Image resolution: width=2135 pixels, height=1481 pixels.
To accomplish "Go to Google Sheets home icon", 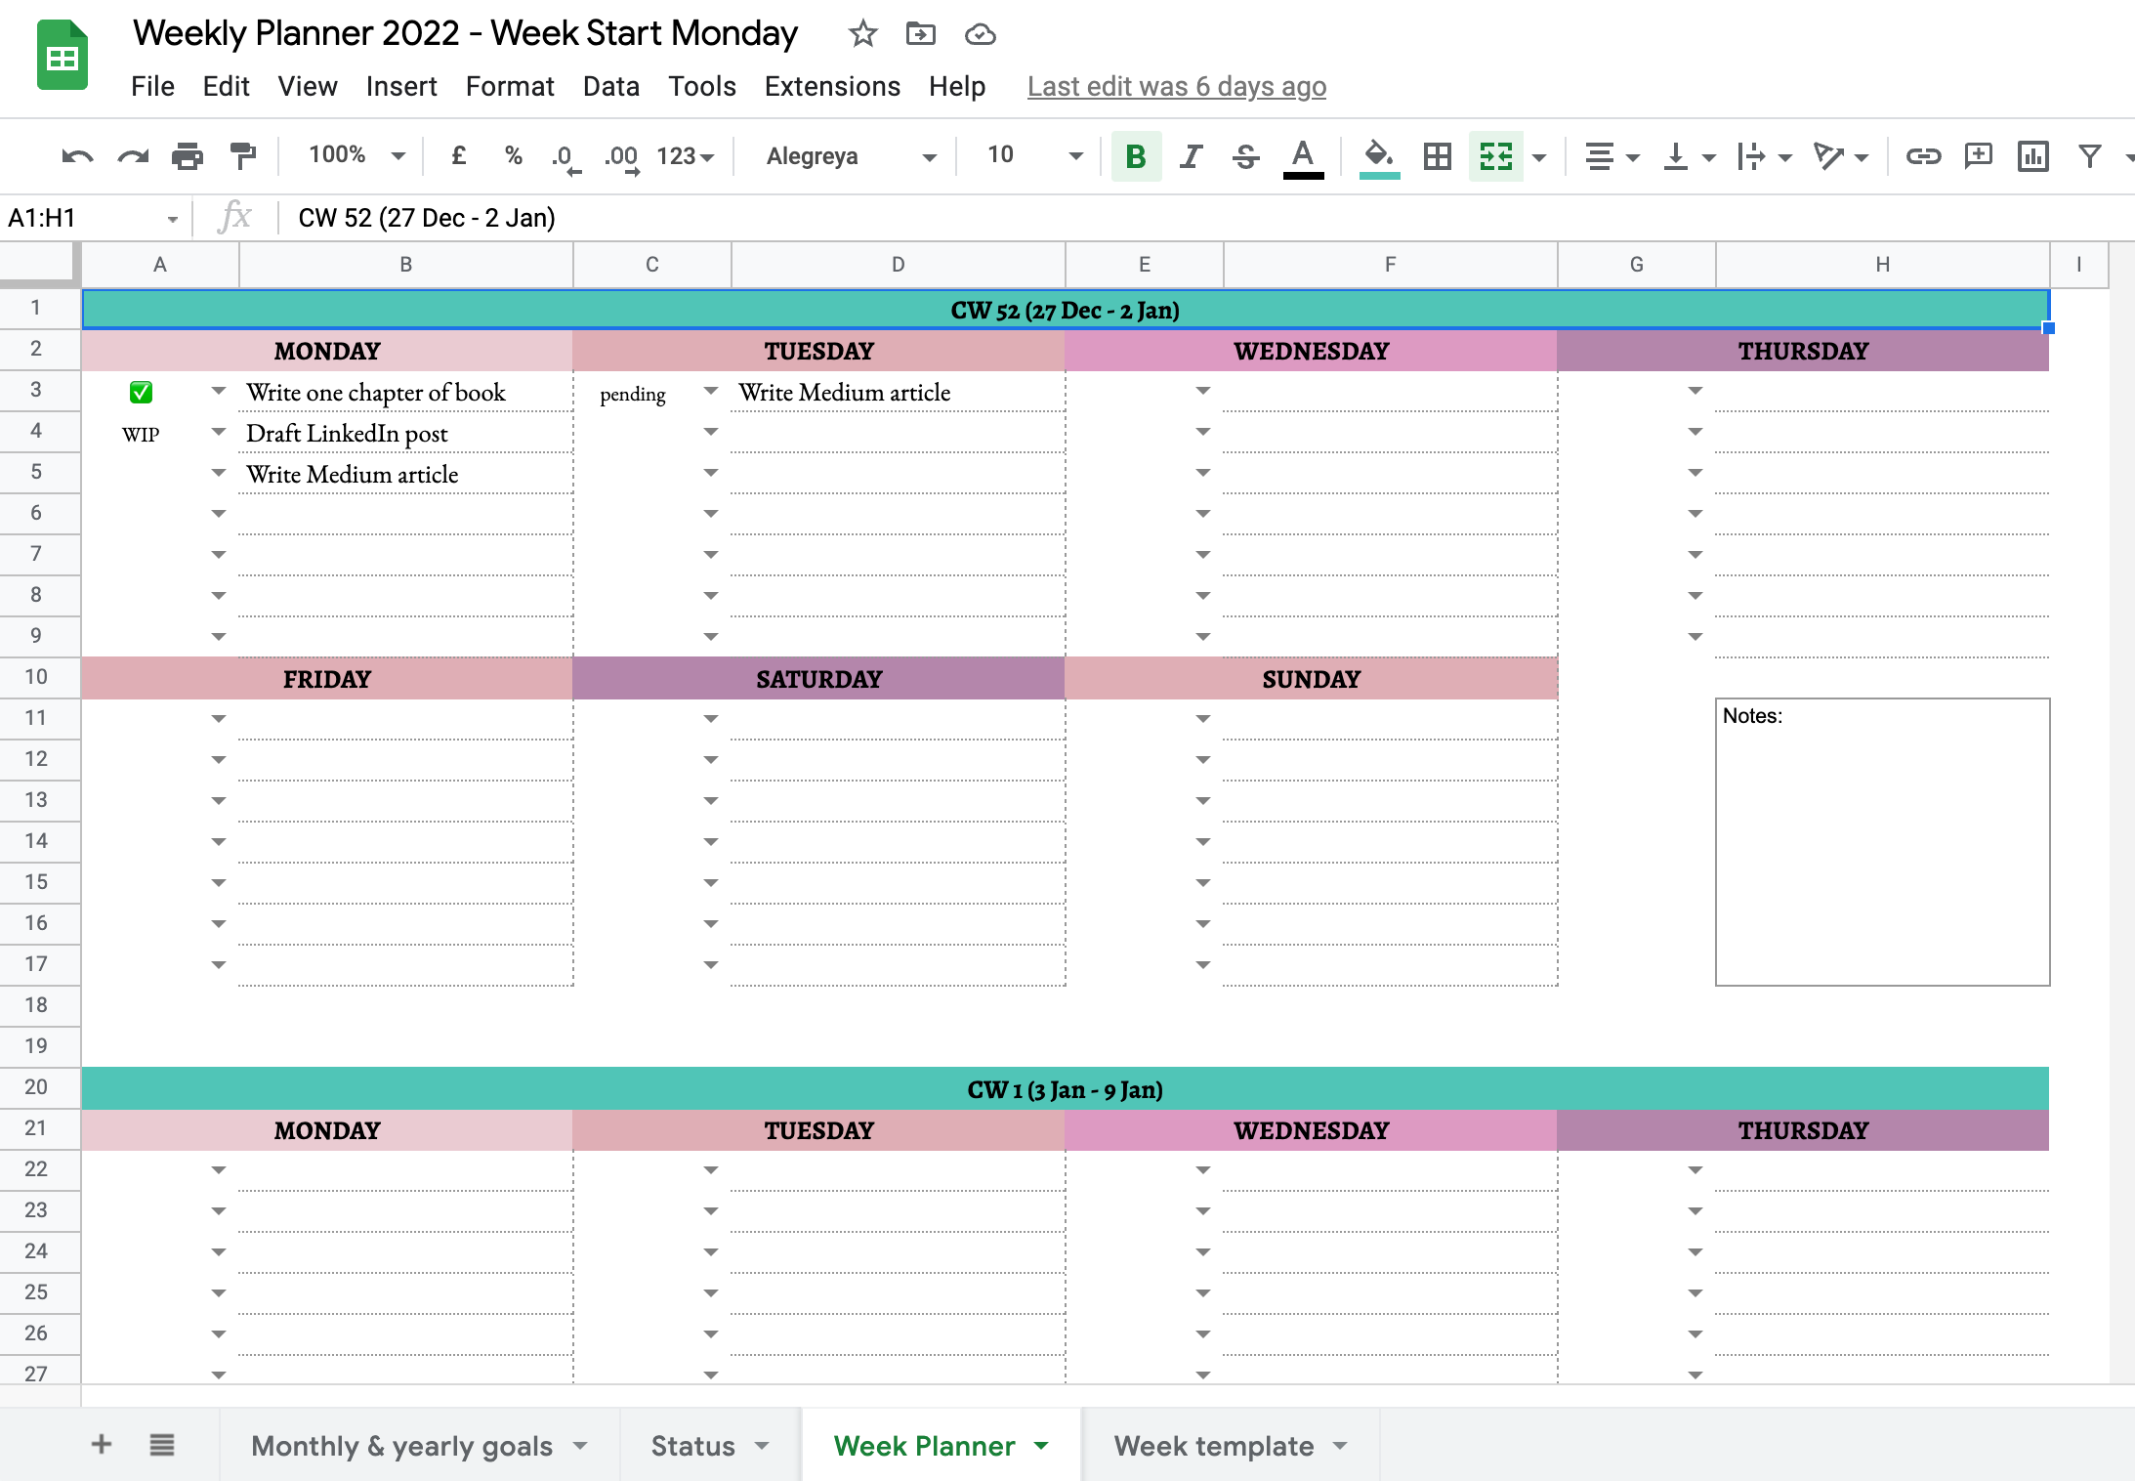I will click(x=63, y=55).
